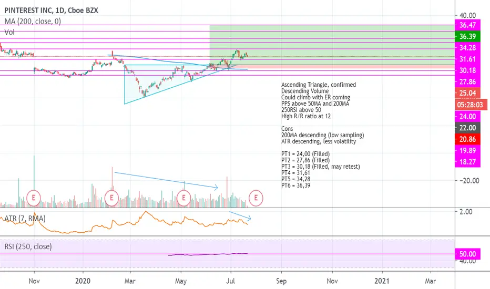Screen dimensions: 490x289
Task: Click the 18.27 price label
Action: [x=467, y=161]
